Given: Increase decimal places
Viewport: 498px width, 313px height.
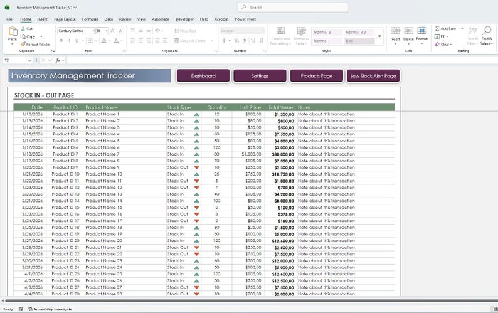Looking at the screenshot, I should 253,41.
